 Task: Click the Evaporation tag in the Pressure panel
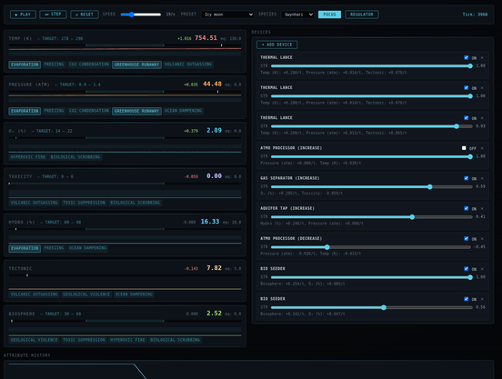click(25, 111)
